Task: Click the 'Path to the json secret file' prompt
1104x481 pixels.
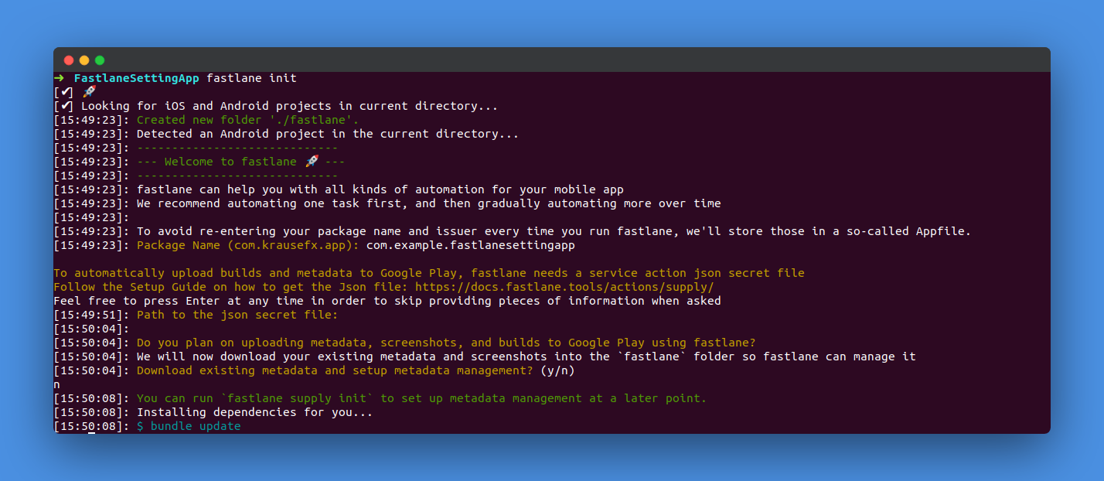Action: (x=237, y=315)
